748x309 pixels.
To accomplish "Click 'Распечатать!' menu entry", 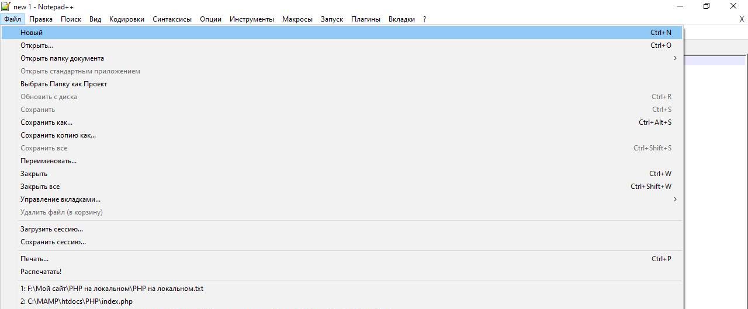I will [x=41, y=272].
